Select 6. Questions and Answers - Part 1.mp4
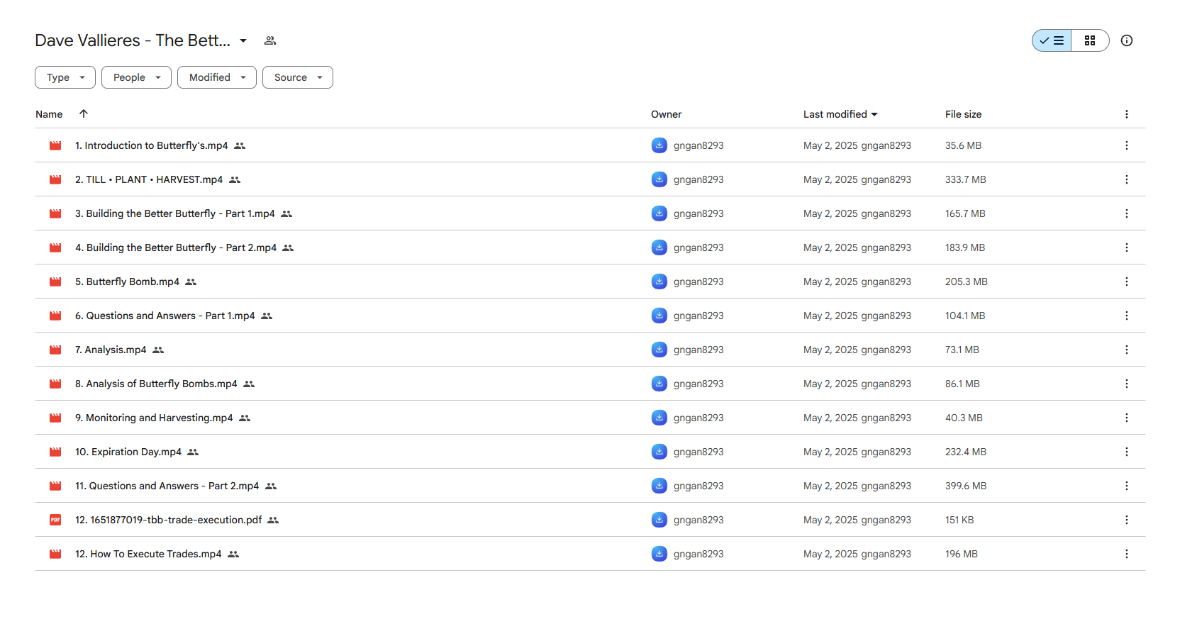This screenshot has width=1197, height=624. coord(165,316)
